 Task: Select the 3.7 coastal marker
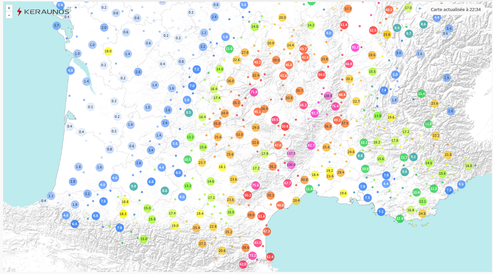[57, 26]
